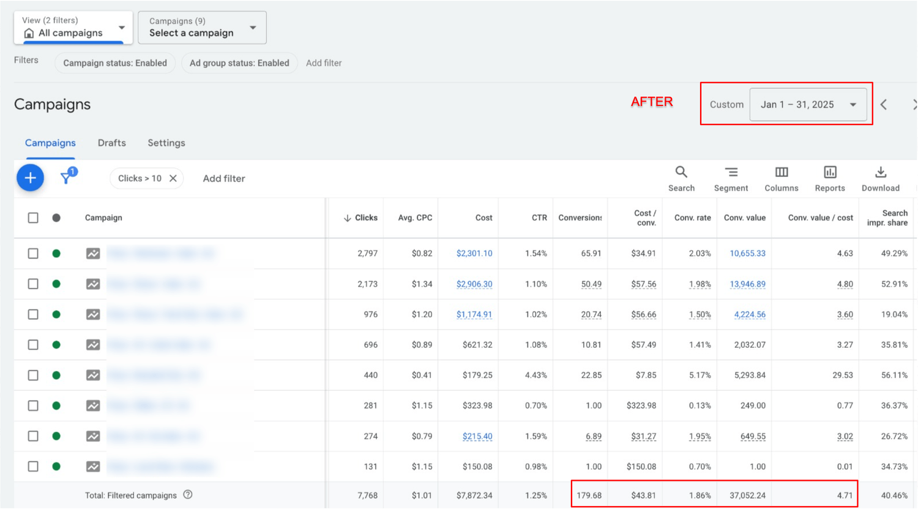Click the $2,301.10 cost link

coord(474,254)
